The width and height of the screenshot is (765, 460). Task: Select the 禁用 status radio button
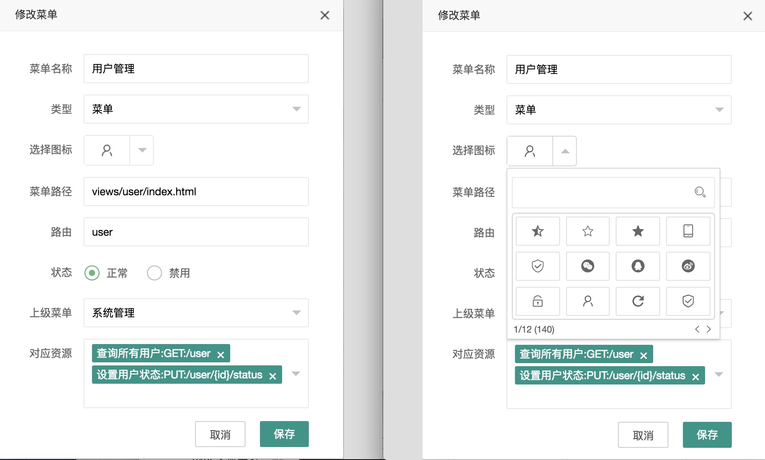[155, 273]
